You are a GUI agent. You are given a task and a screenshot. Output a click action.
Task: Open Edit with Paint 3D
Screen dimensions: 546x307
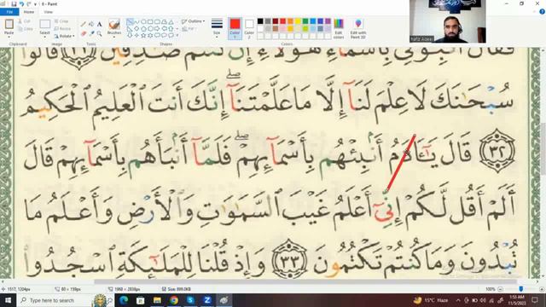point(358,28)
